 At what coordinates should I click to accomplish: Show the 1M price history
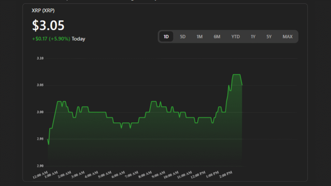point(199,37)
